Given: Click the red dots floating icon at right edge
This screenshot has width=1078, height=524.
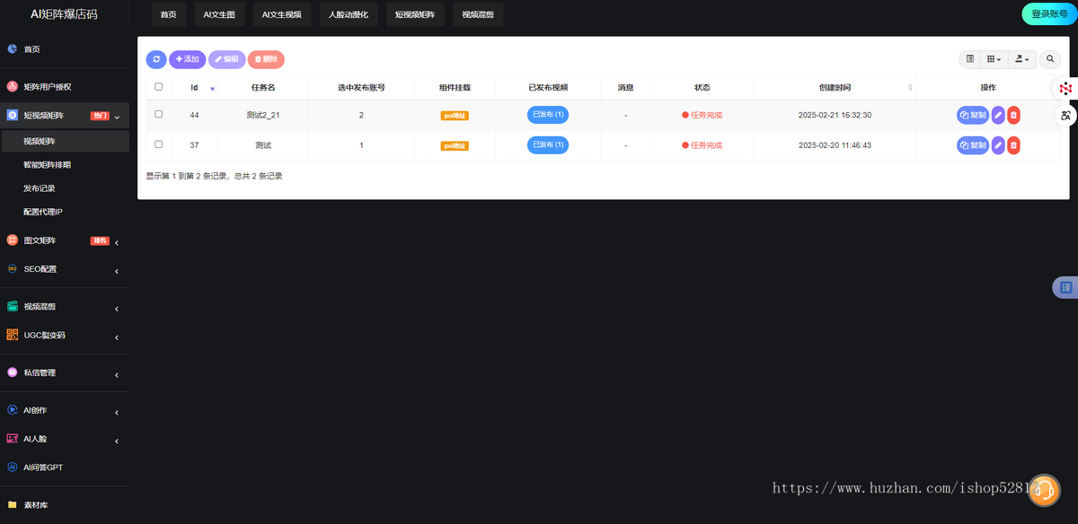Looking at the screenshot, I should [1065, 88].
